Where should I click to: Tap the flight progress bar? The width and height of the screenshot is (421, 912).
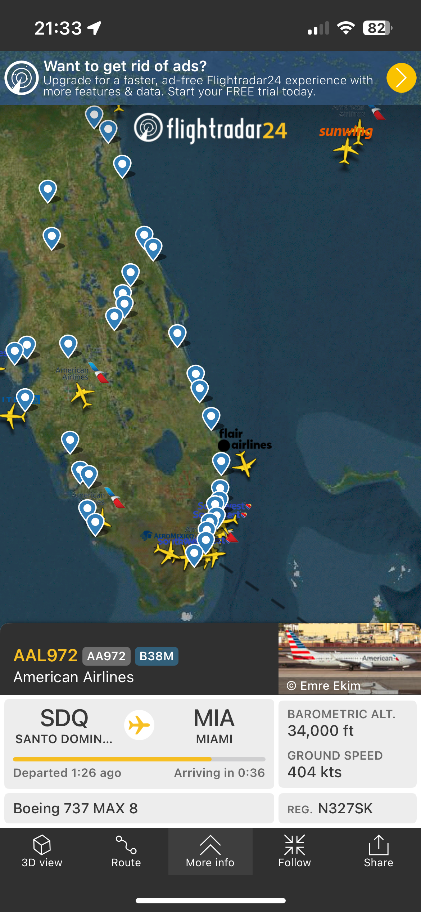(139, 759)
